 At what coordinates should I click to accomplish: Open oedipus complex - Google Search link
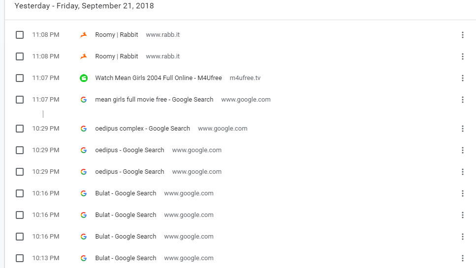pos(142,129)
